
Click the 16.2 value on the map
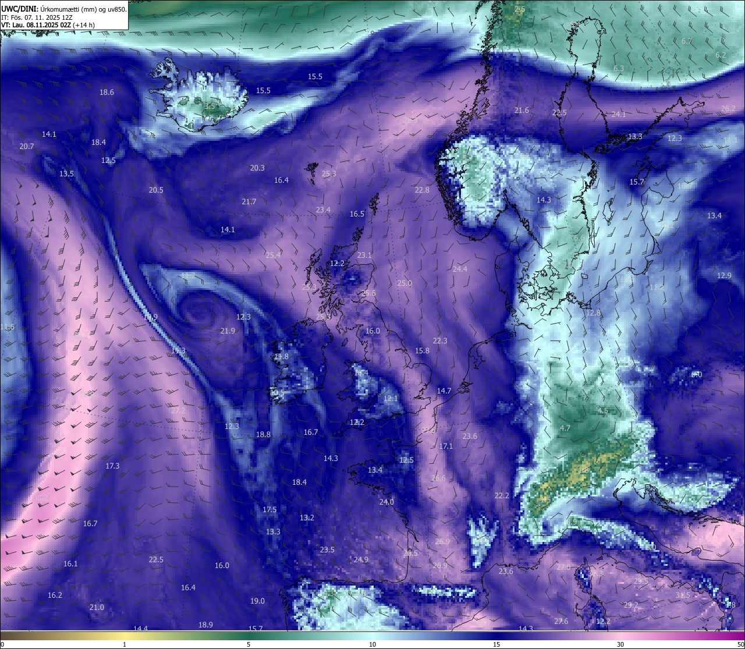pyautogui.click(x=55, y=595)
